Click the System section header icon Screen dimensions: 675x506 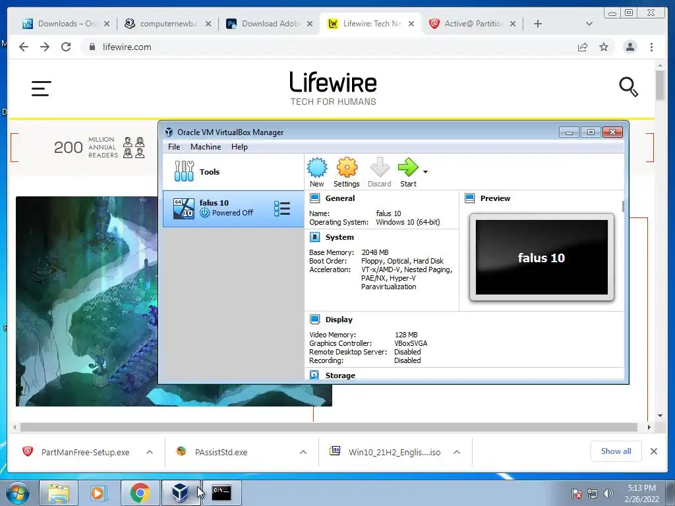pos(314,237)
